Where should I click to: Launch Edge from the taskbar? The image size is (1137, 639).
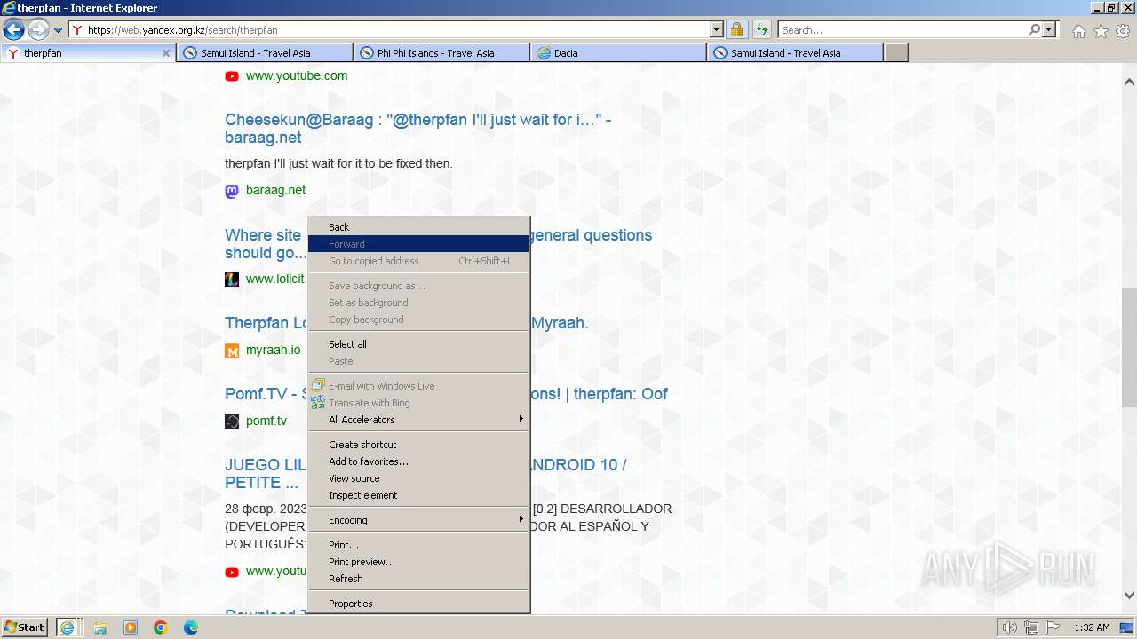(191, 627)
